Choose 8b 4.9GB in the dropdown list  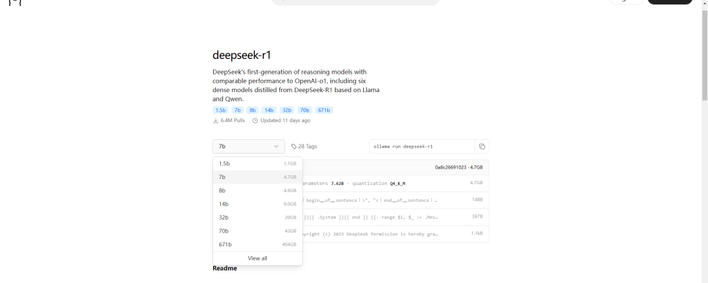[x=258, y=191]
